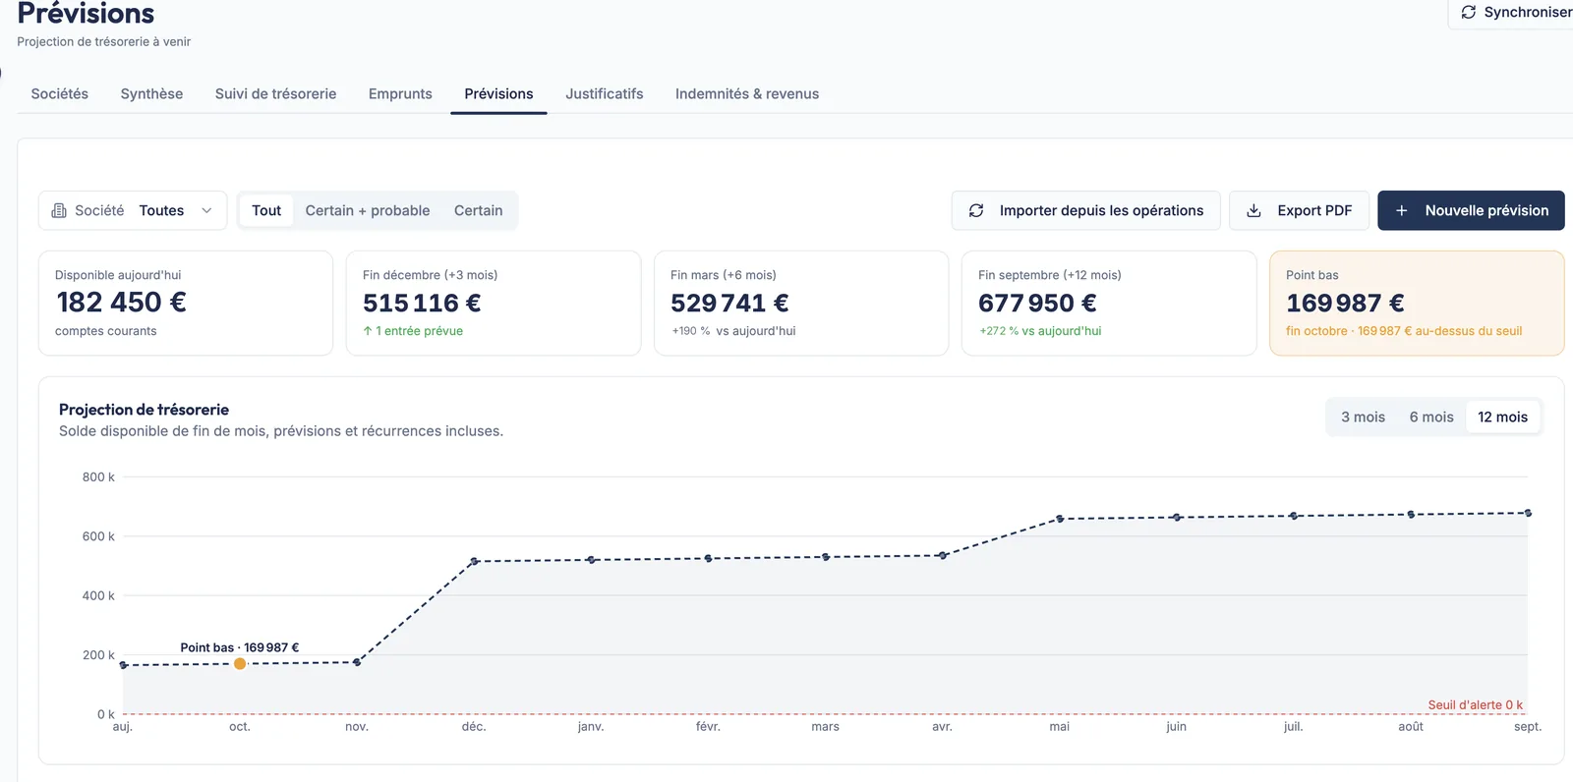Switch the projection to 3 mois
The height and width of the screenshot is (782, 1573).
click(1363, 418)
